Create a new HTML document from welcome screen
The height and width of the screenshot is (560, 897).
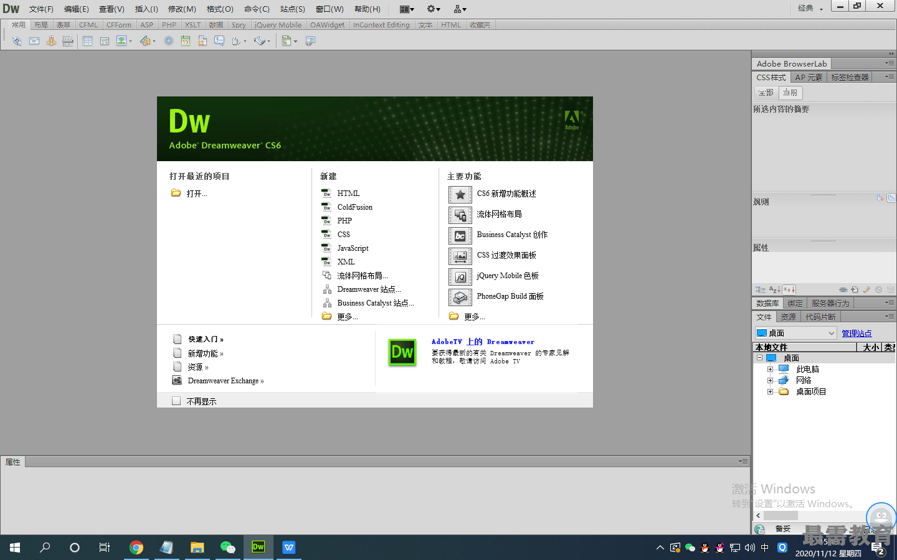pyautogui.click(x=348, y=194)
